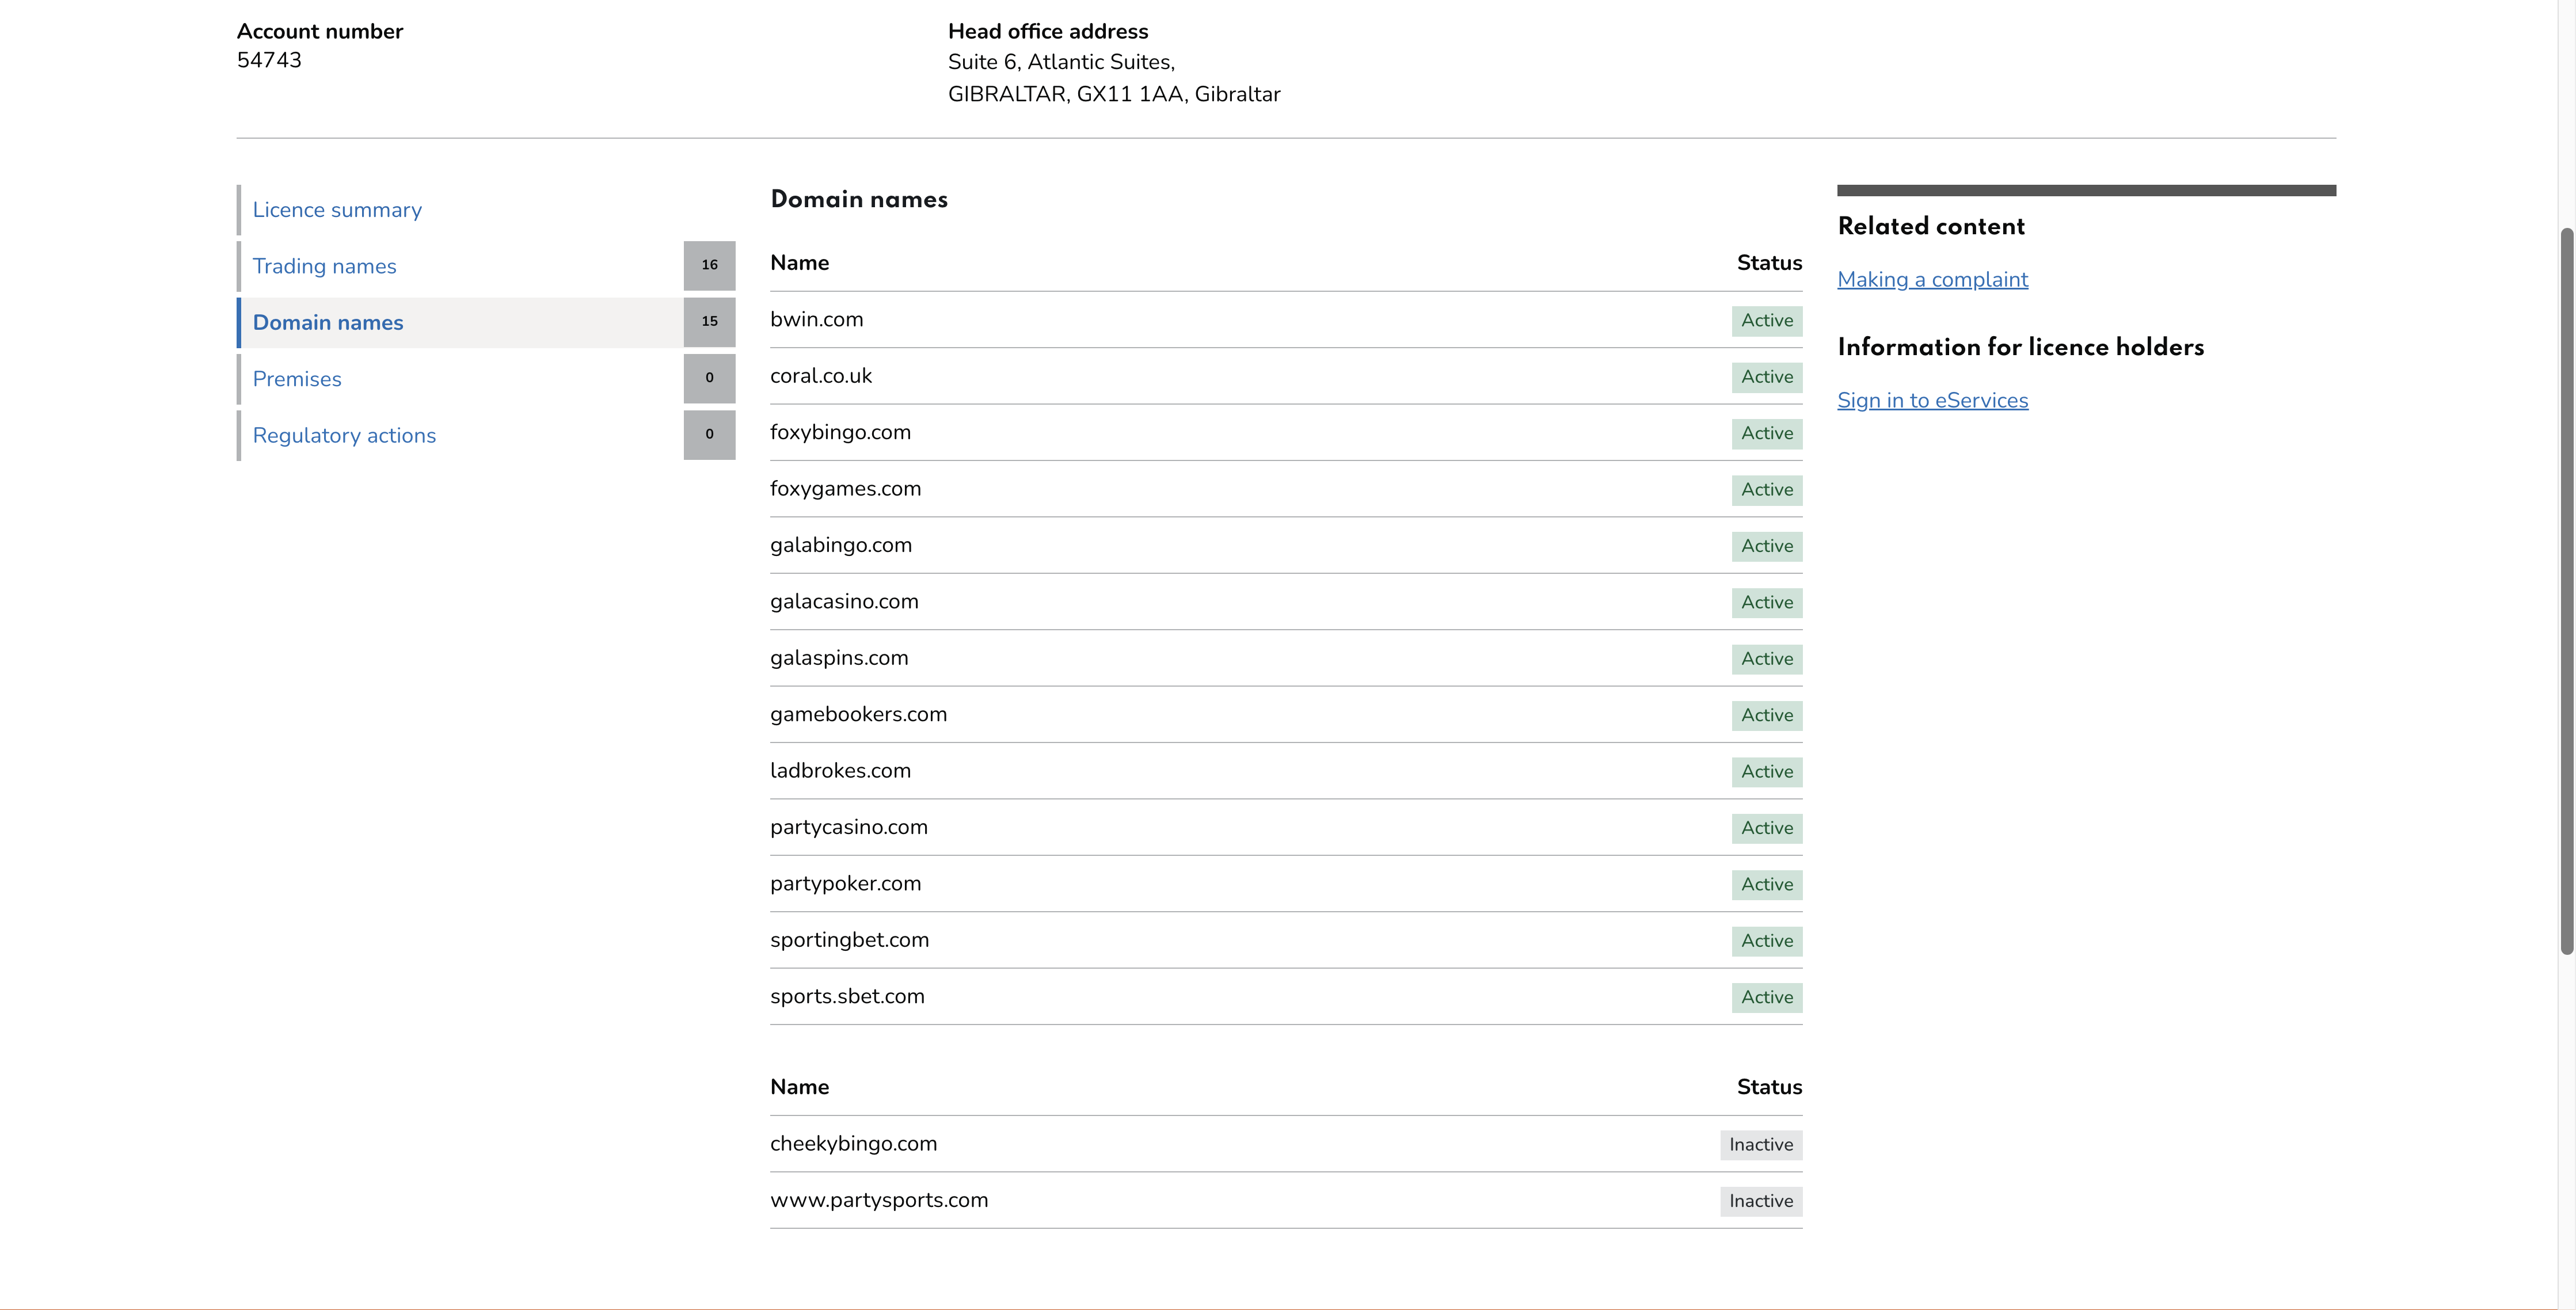The width and height of the screenshot is (2576, 1310).
Task: Click the Regulatory actions count badge
Action: coord(710,435)
